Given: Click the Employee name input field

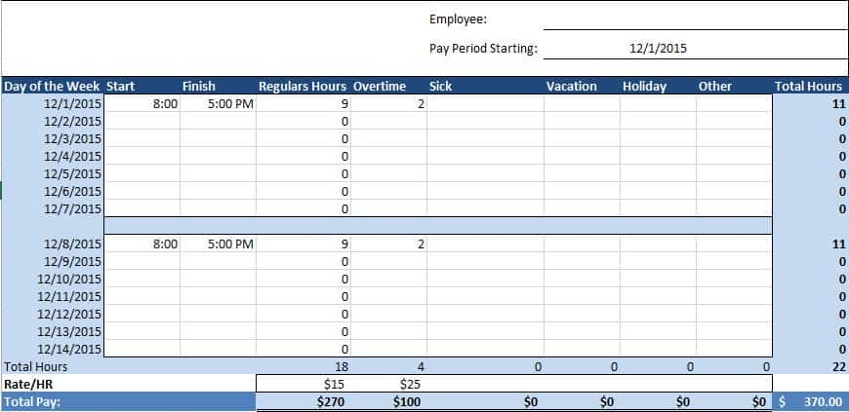Looking at the screenshot, I should tap(695, 19).
